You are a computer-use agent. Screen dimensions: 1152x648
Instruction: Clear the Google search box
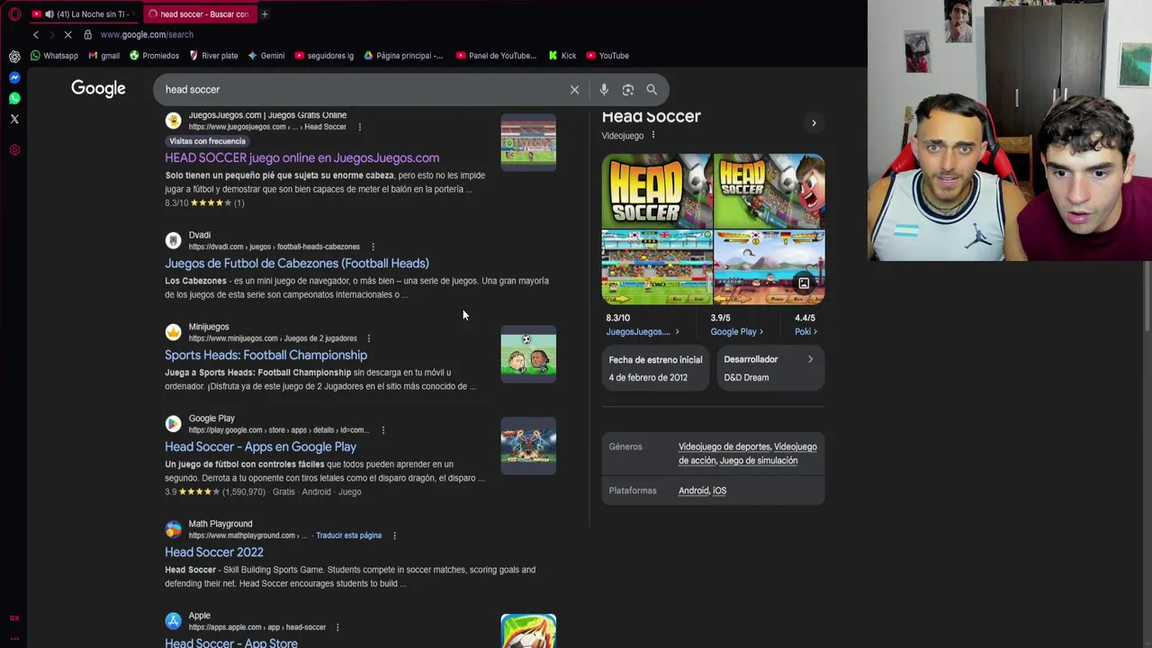click(574, 89)
